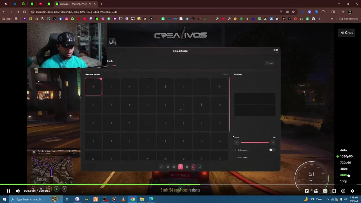Screen dimensions: 361x203
Task: Select Auto video quality
Action: pyautogui.click(x=343, y=150)
